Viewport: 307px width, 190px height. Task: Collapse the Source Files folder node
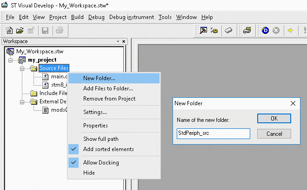22,69
